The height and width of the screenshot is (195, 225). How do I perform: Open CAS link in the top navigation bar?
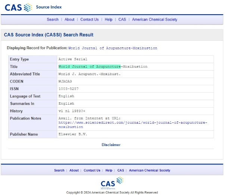point(122,19)
